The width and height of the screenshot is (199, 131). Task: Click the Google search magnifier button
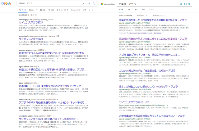point(94,3)
